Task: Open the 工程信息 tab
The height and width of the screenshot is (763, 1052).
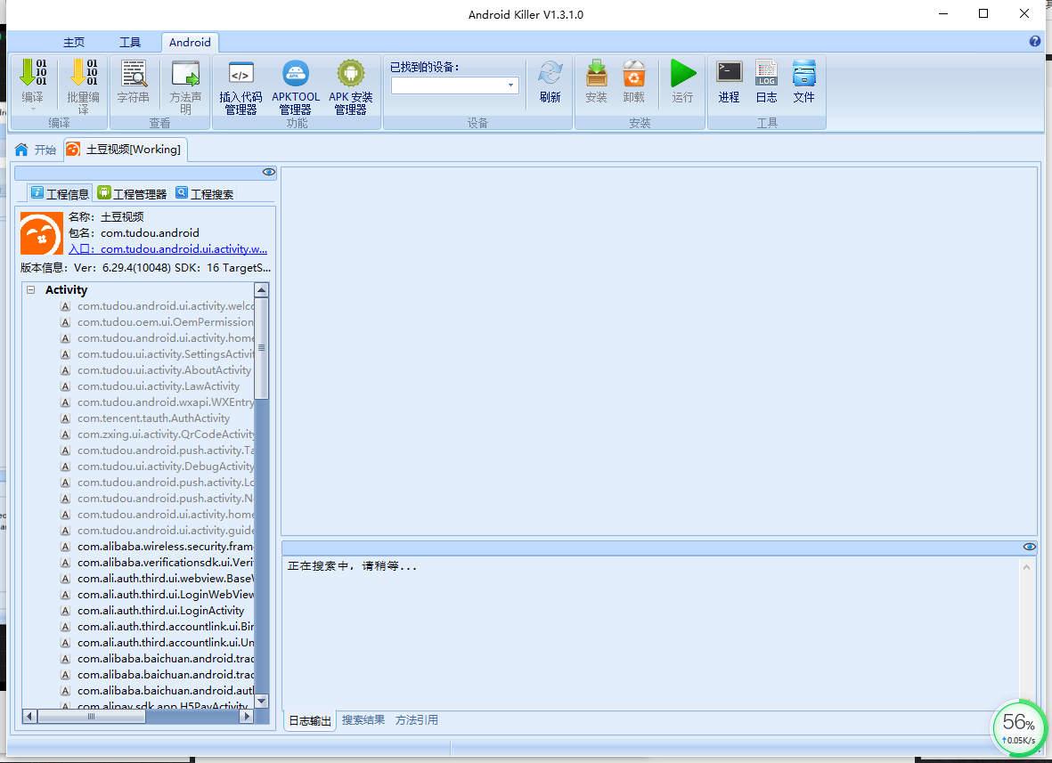Action: tap(61, 194)
